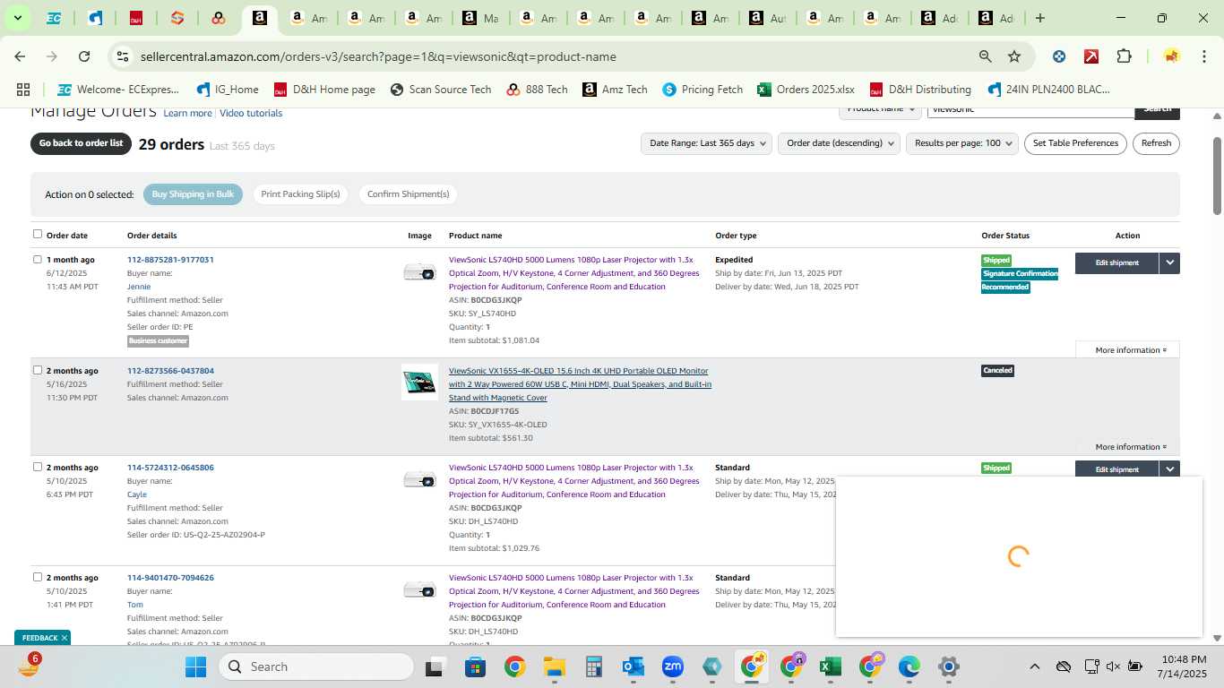
Task: Open Welcome- ECExpress bookmark
Action: tap(118, 90)
